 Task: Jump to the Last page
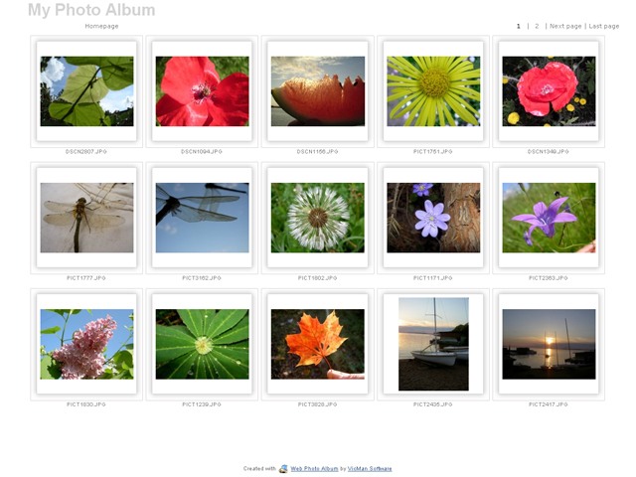tap(604, 26)
